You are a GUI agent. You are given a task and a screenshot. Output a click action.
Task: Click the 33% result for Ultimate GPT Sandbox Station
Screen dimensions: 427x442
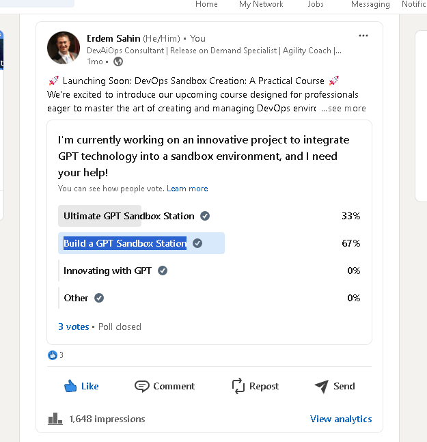351,216
